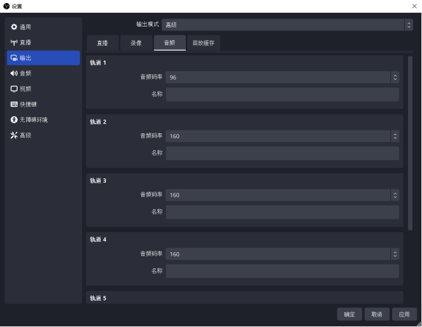Click the 输出模式 dropdown arrows

tap(409, 25)
